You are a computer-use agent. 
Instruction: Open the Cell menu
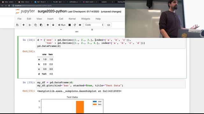coord(61,19)
